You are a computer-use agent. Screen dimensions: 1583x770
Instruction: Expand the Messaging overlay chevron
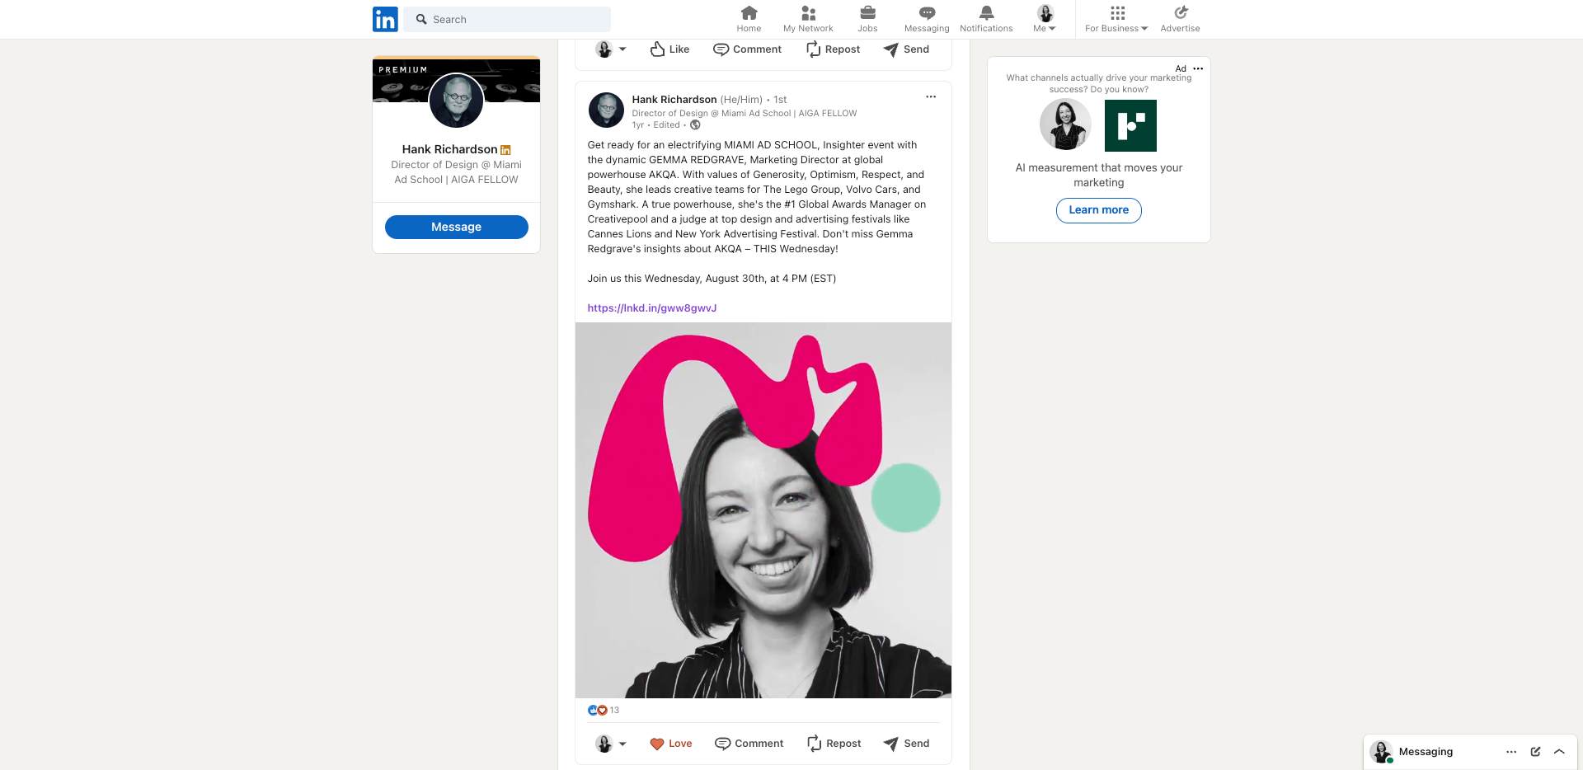pyautogui.click(x=1559, y=752)
